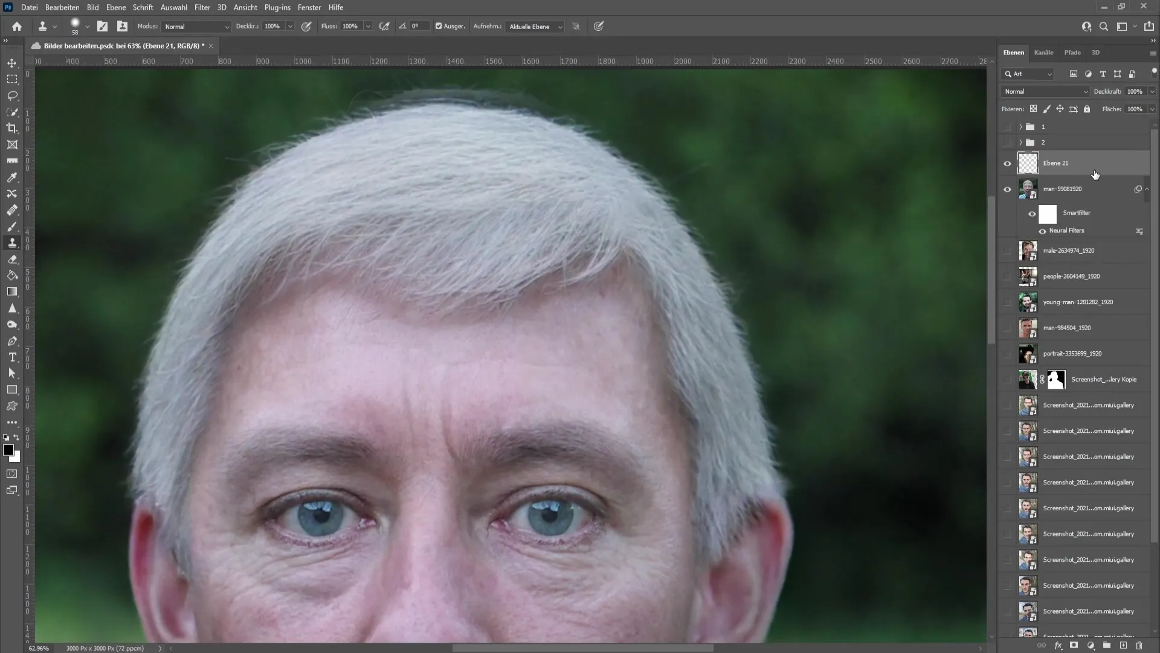Click the foreground color swatch
The height and width of the screenshot is (653, 1160).
point(9,450)
